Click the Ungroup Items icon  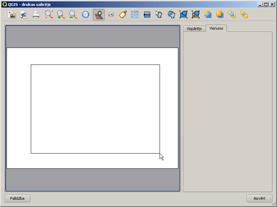[196, 14]
